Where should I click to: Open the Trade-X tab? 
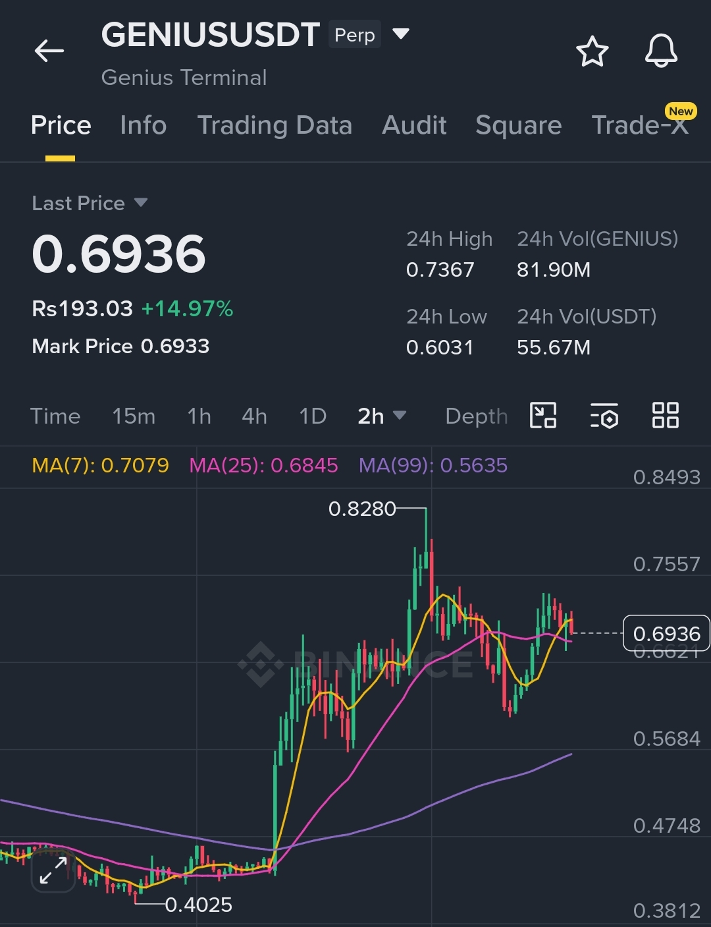coord(640,125)
